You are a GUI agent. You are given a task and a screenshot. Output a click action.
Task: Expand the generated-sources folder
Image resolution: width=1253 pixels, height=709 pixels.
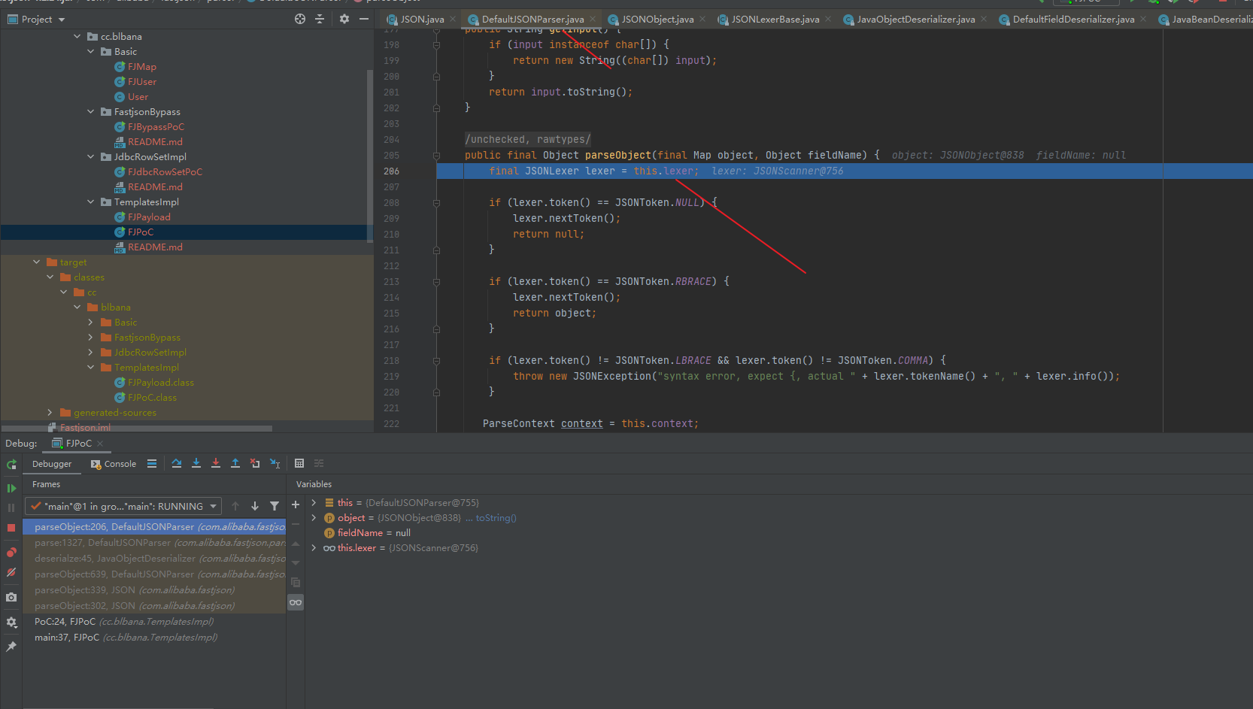[50, 412]
